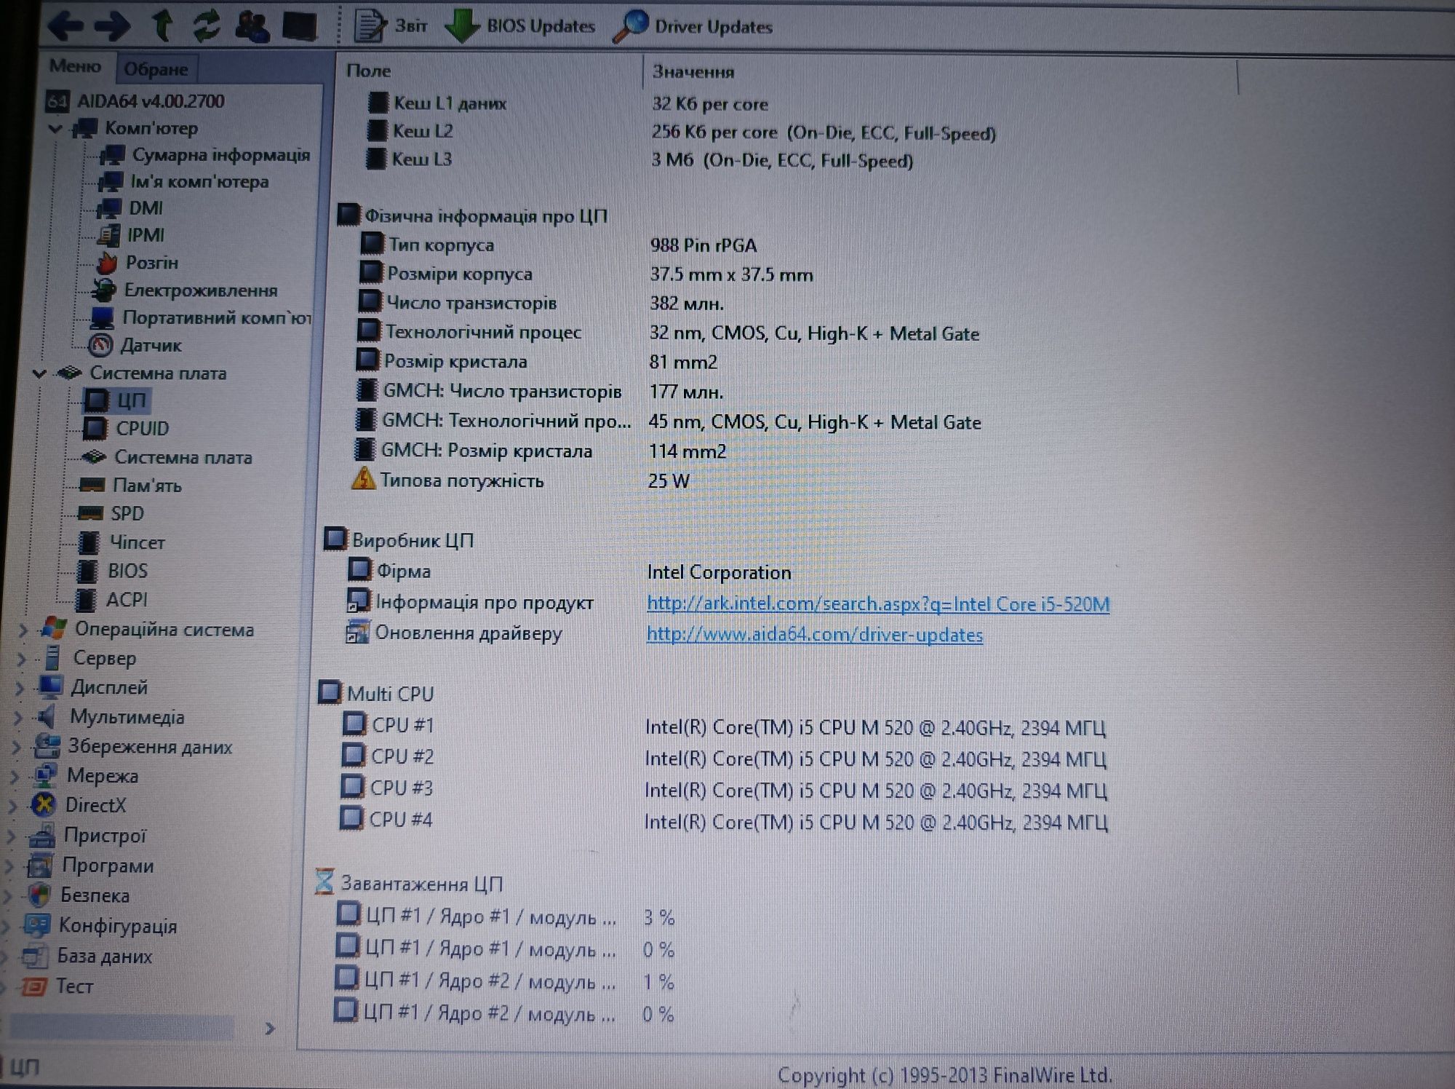The width and height of the screenshot is (1455, 1089).
Task: Expand the Дисплей node
Action: tap(20, 688)
